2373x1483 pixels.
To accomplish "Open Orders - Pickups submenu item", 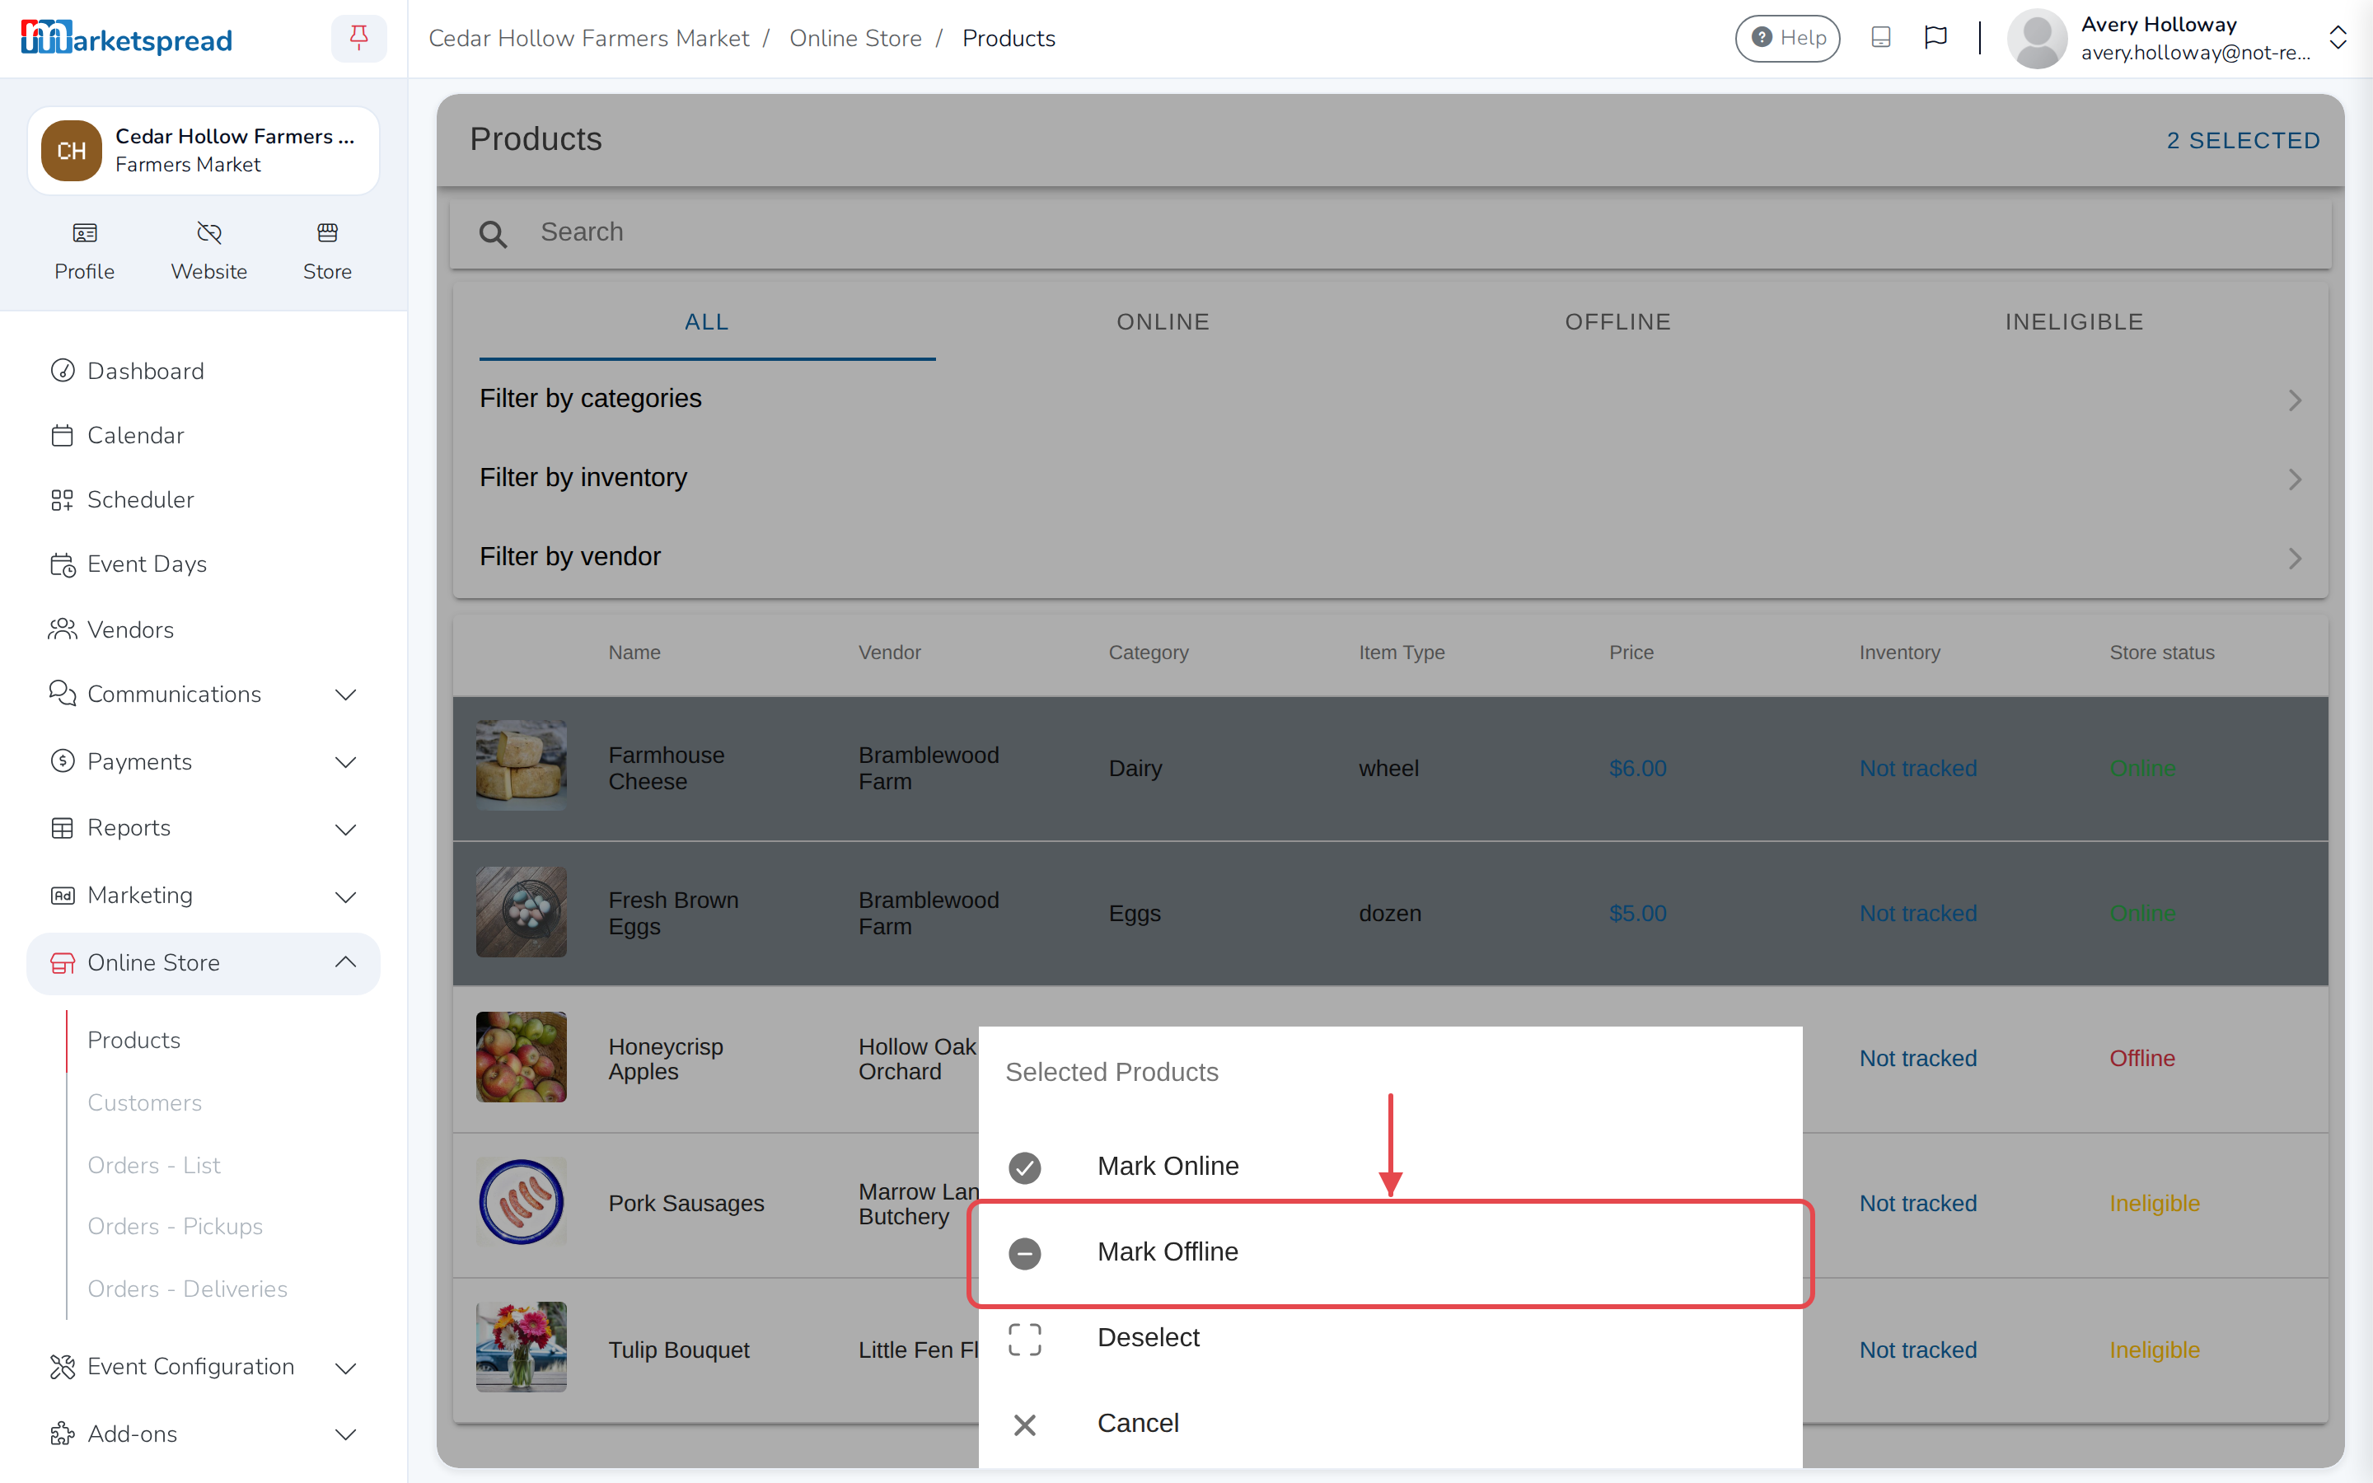I will coord(176,1226).
